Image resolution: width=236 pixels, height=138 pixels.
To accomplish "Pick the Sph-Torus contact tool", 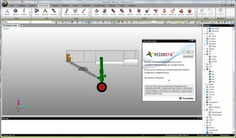I will (x=172, y=12).
